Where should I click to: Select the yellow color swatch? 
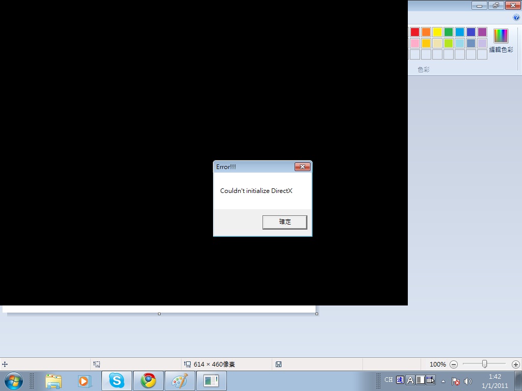(x=437, y=32)
